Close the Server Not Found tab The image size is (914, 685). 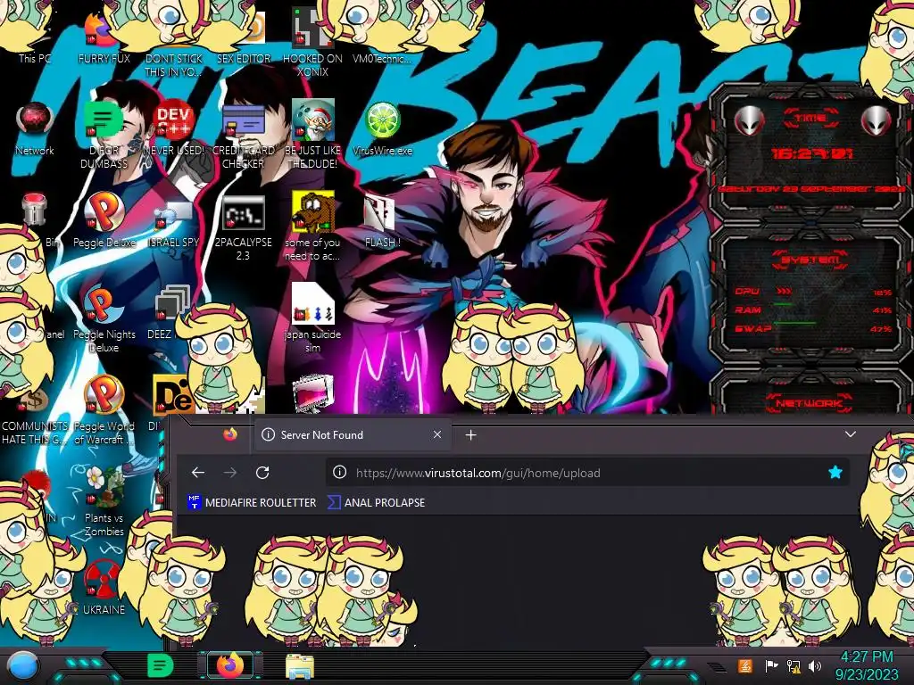pos(437,434)
